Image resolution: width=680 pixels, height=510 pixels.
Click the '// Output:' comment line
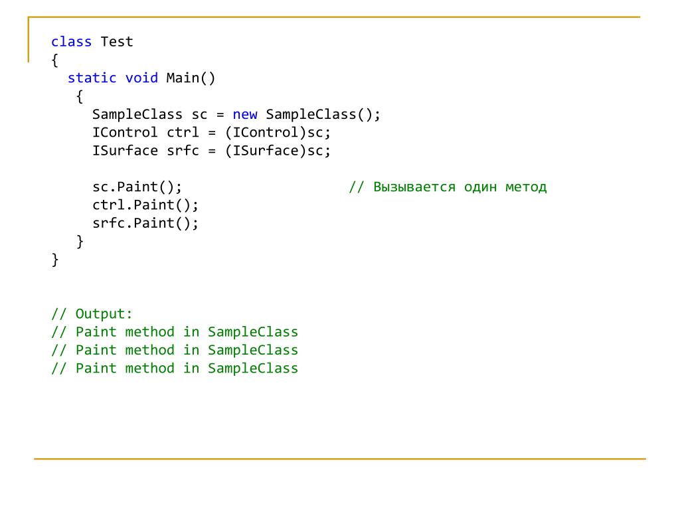point(92,313)
